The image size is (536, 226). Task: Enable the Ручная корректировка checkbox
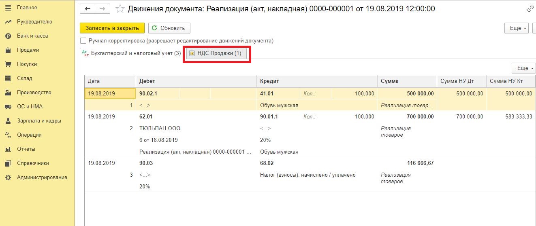coord(83,40)
